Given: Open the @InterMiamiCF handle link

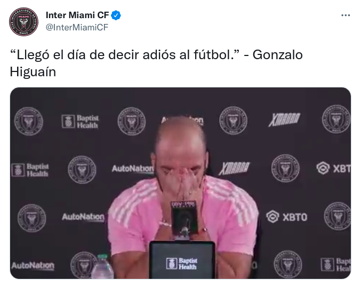Looking at the screenshot, I should point(77,27).
